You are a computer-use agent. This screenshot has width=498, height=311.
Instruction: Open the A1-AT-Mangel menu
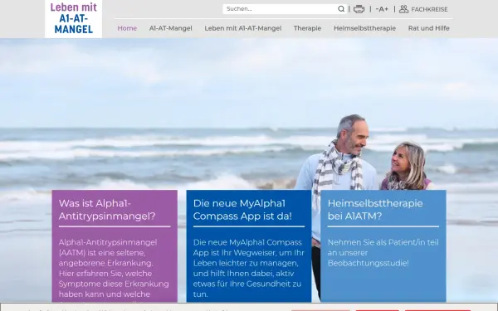[x=170, y=28]
